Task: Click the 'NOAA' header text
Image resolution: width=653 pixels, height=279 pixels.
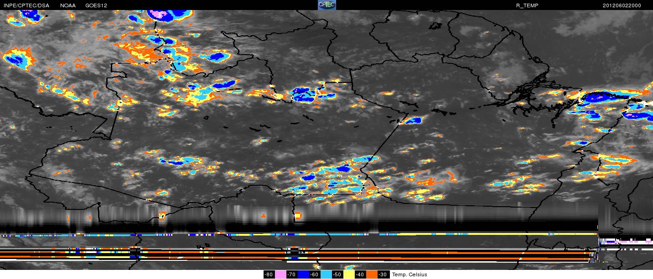Action: tap(68, 5)
